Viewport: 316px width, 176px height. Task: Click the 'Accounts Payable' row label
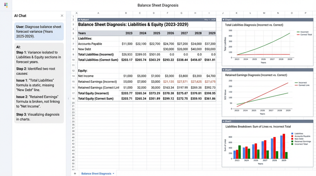tap(90, 44)
